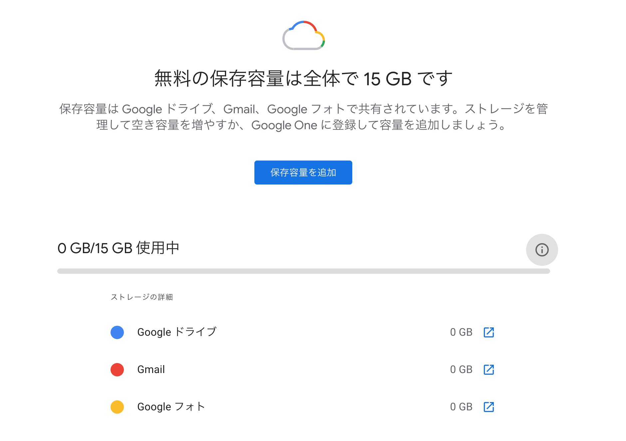Open Google フォト external link icon

[488, 407]
